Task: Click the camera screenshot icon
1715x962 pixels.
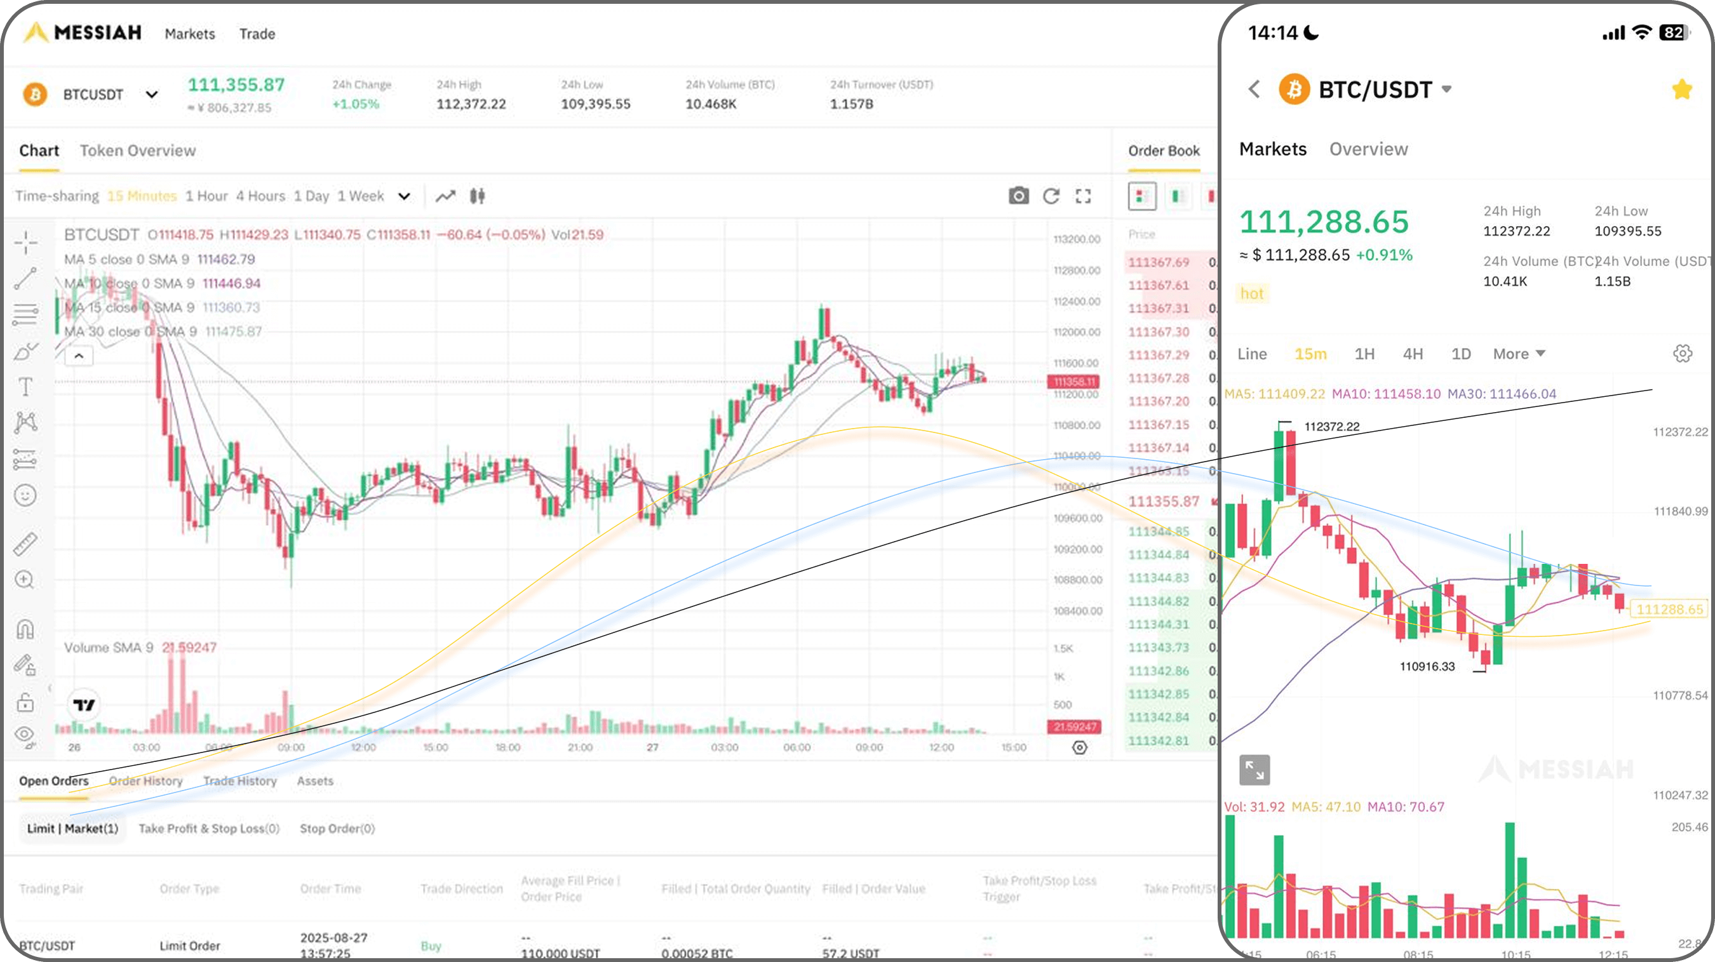Action: (1018, 196)
